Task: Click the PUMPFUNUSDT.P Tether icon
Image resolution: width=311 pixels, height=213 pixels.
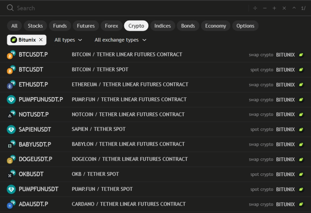Action: tap(11, 99)
